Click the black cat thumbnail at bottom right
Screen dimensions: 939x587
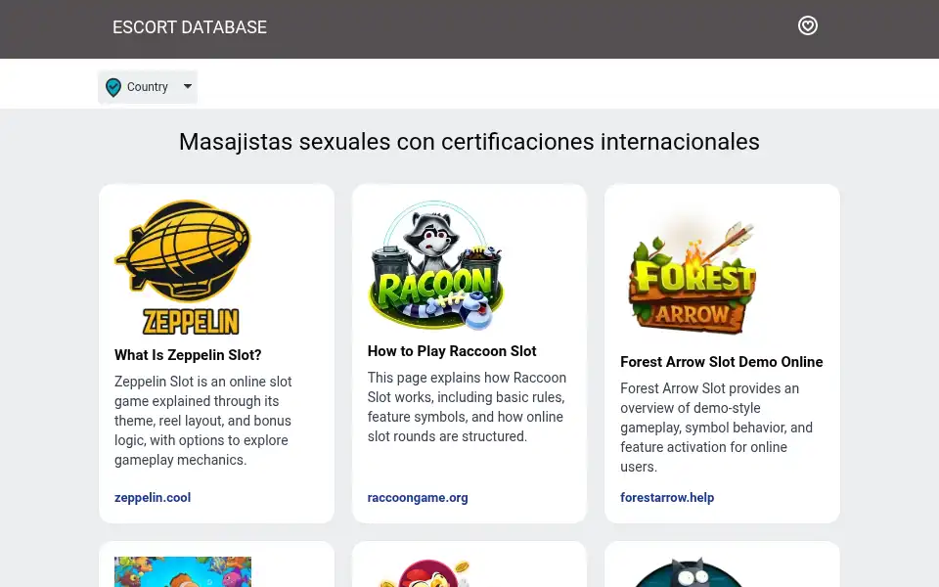(x=689, y=572)
